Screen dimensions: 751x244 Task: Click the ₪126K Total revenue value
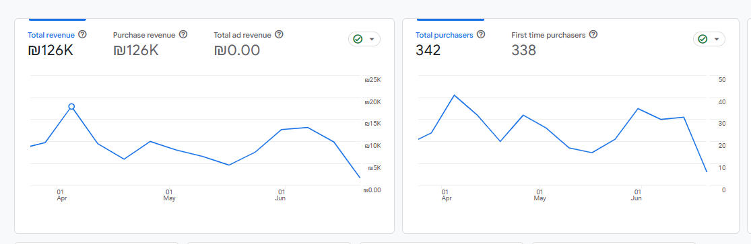(x=51, y=50)
